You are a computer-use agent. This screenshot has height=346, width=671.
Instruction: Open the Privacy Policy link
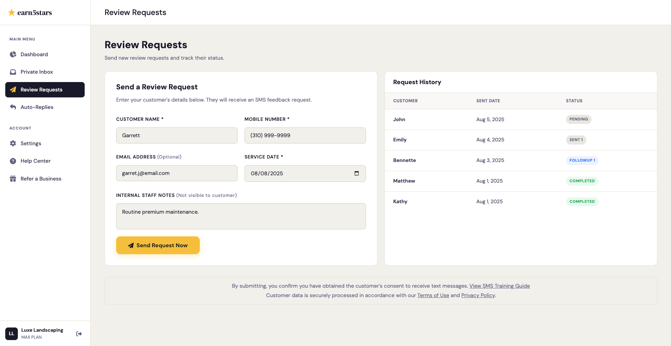click(x=478, y=295)
